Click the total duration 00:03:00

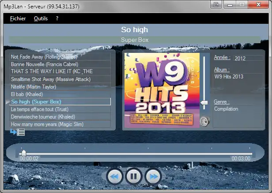[241, 158]
